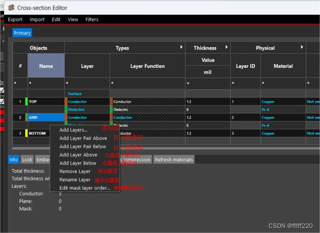The width and height of the screenshot is (320, 233).
Task: Click Dielectric layer function below TOP row
Action: coord(148,110)
